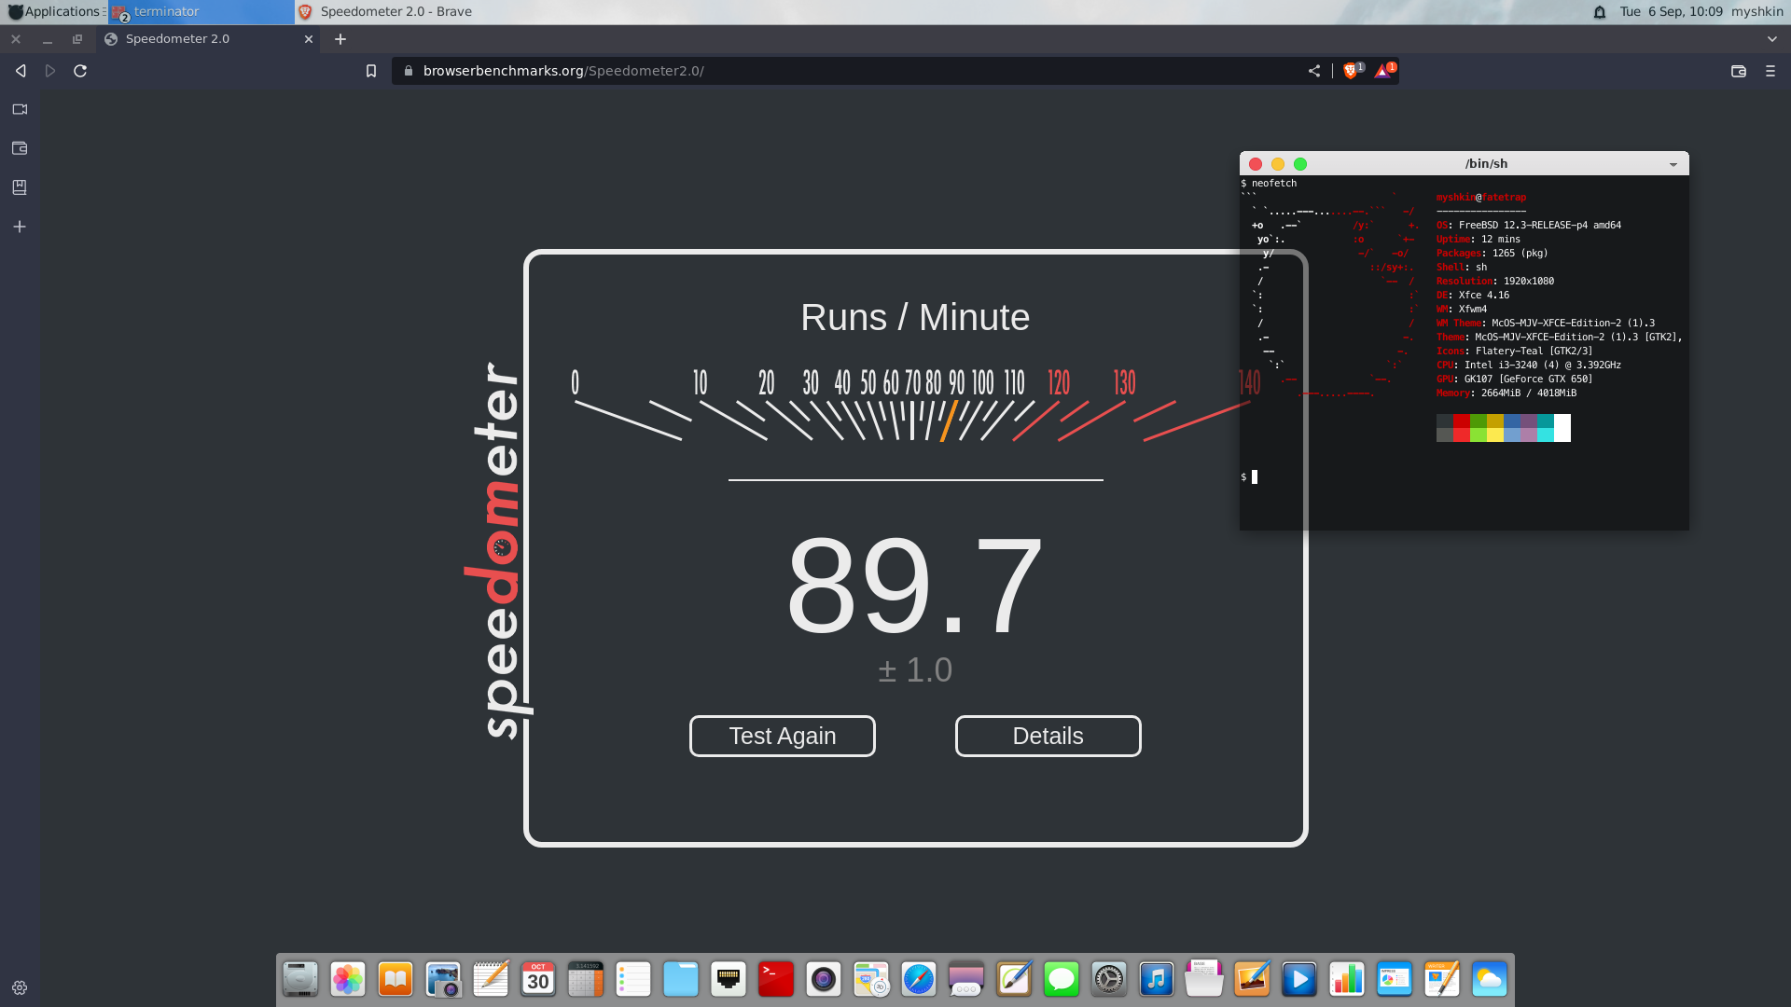
Task: Click the yellow minimize button on the /bin/sh terminal
Action: coord(1278,164)
